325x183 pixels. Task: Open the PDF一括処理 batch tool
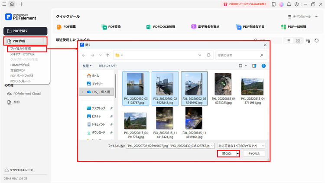click(x=283, y=27)
